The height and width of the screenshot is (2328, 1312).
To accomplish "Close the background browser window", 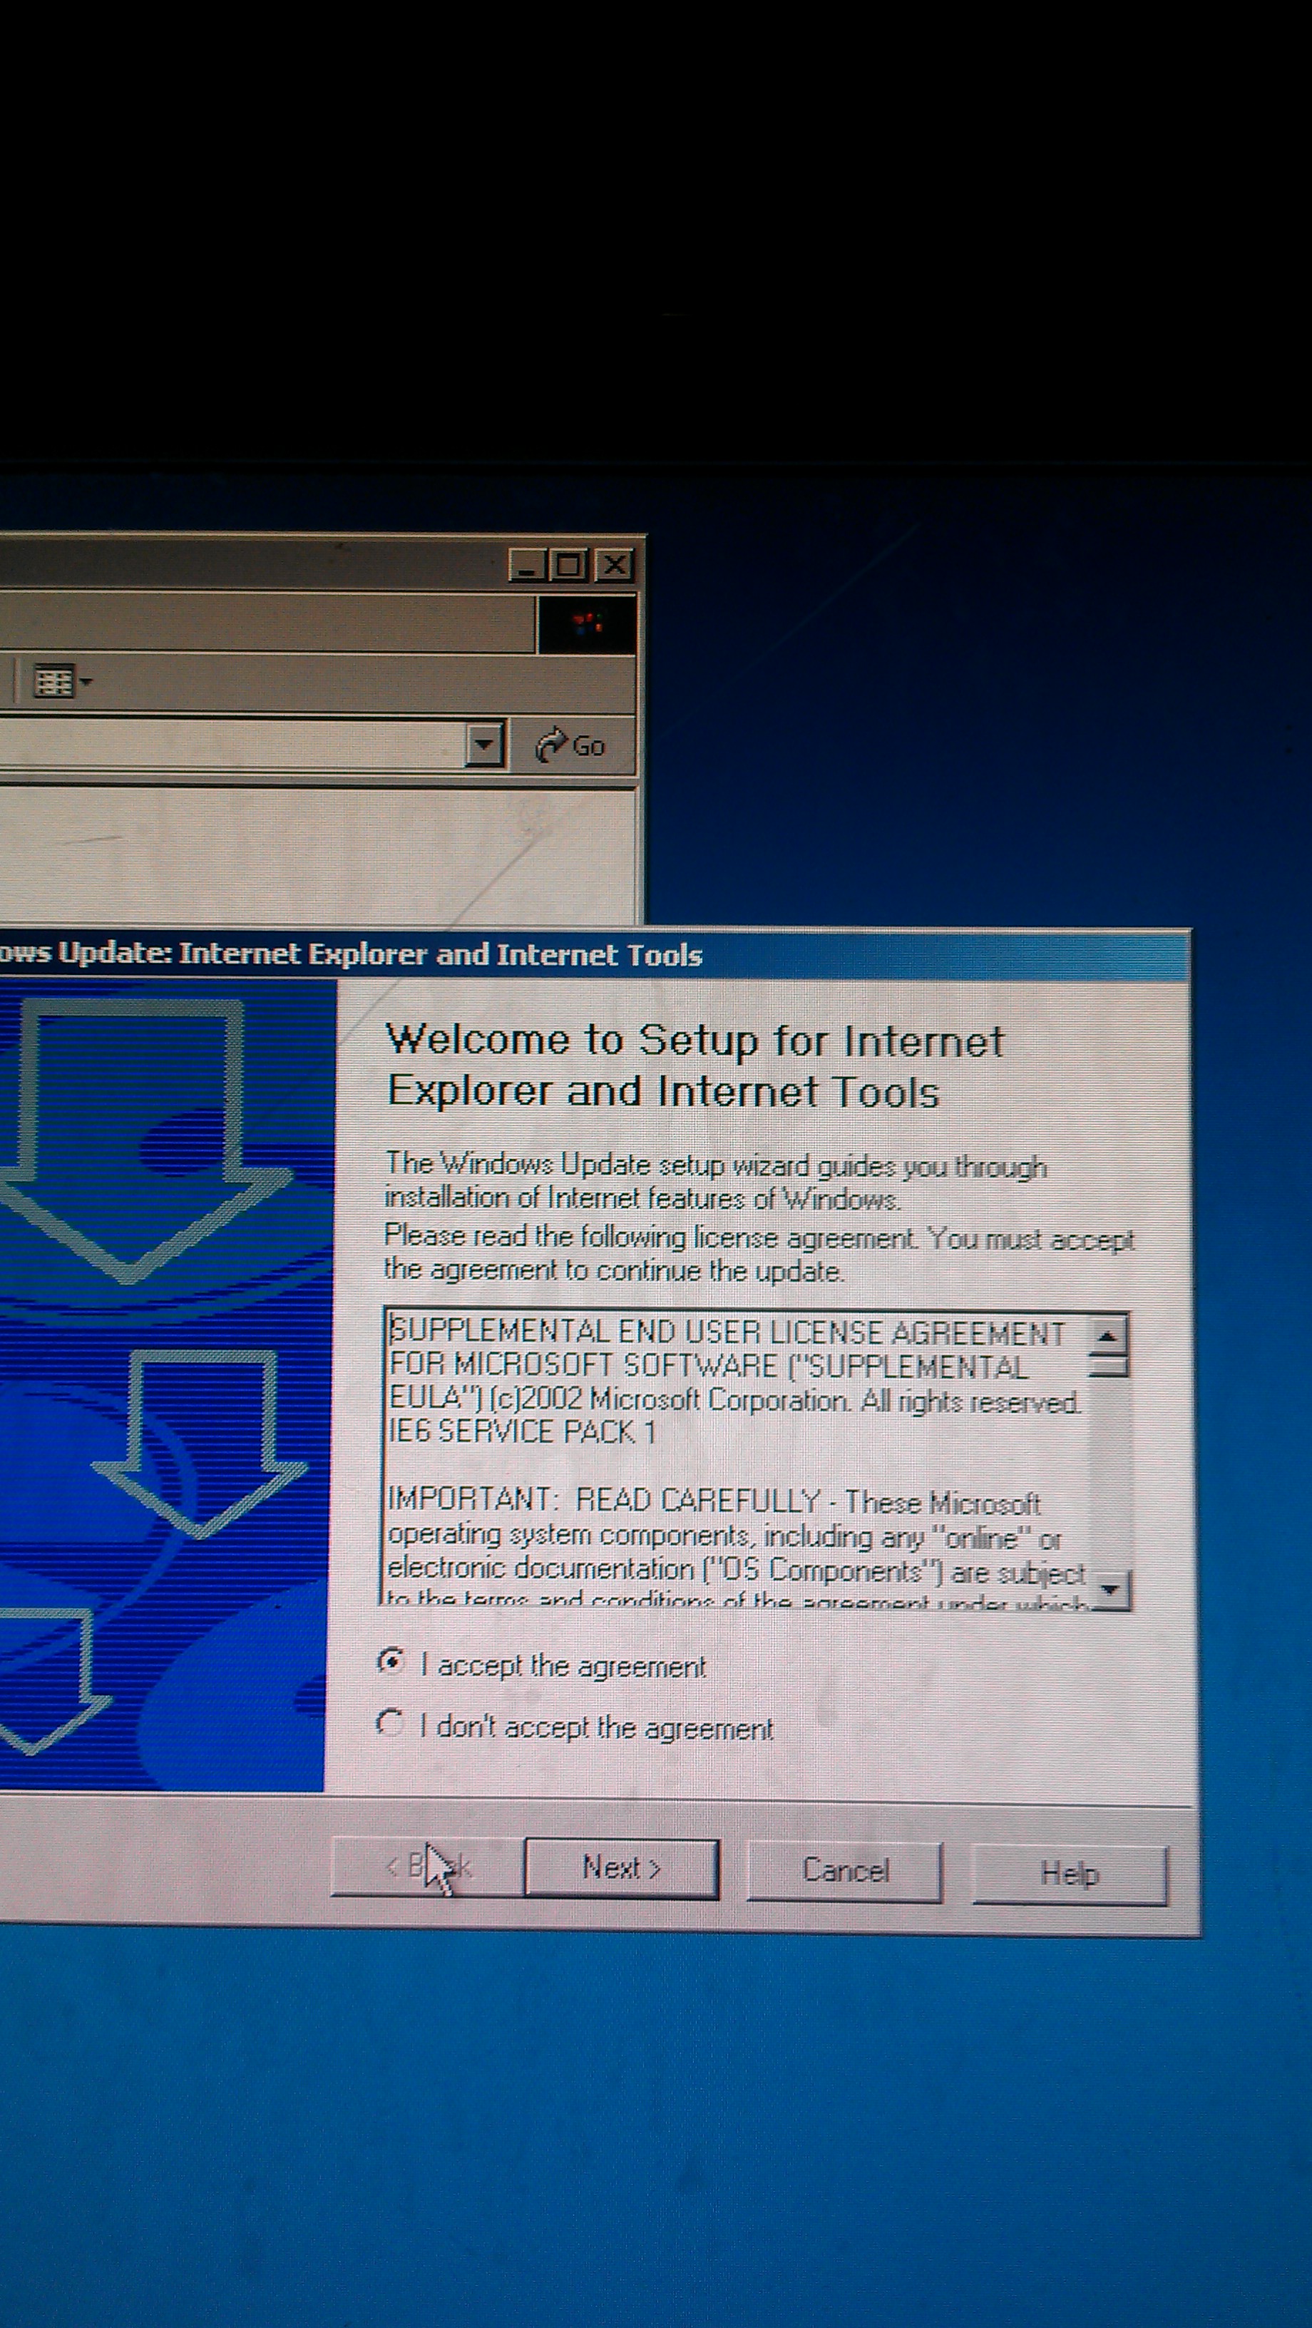I will coord(615,566).
